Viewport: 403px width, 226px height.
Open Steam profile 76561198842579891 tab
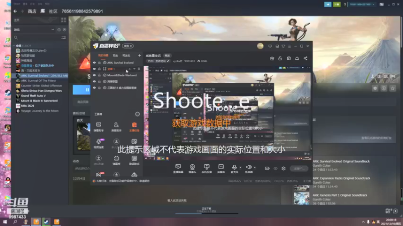tap(82, 11)
